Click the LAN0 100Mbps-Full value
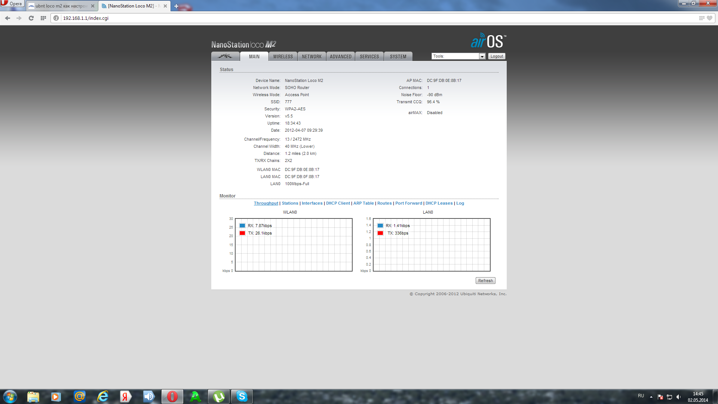The width and height of the screenshot is (718, 404). point(297,184)
